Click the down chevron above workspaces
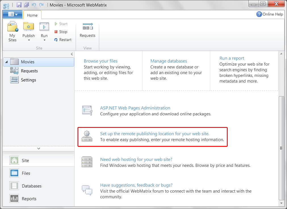287x209 pixels. pos(39,148)
